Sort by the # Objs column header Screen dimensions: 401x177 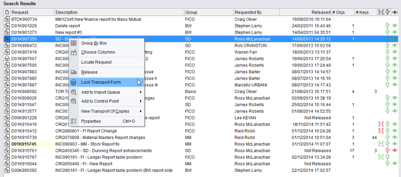coord(343,12)
